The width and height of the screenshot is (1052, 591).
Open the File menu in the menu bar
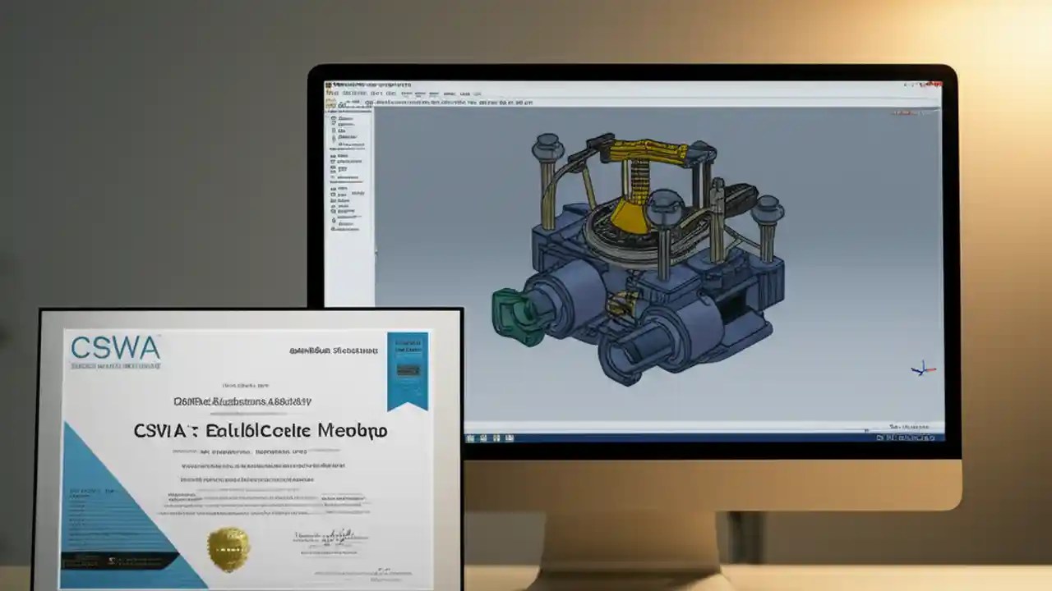(x=332, y=93)
